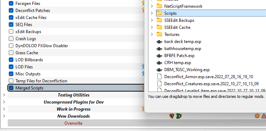
Task: Click the green figure question-mark flag icon
Action: click(179, 116)
